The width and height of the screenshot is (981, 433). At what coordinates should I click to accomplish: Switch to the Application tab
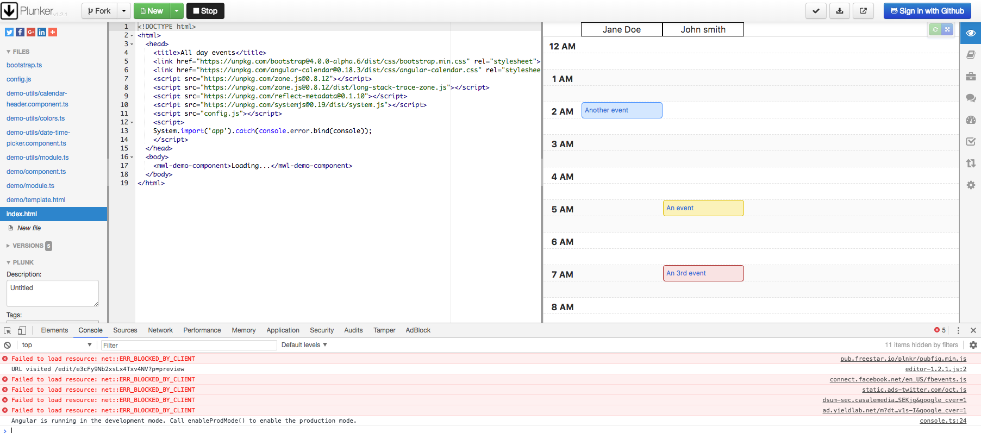pyautogui.click(x=283, y=330)
